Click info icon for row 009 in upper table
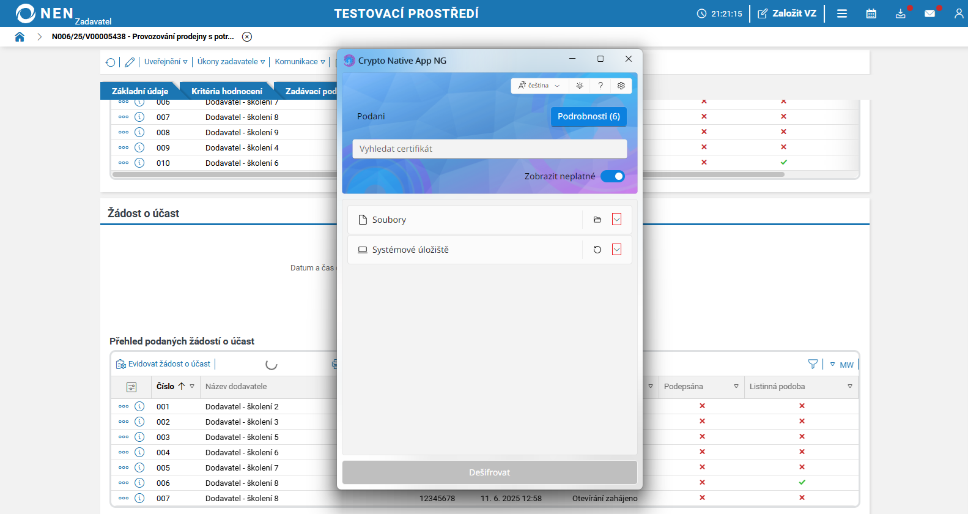Screen dimensions: 968x514 click(x=139, y=147)
